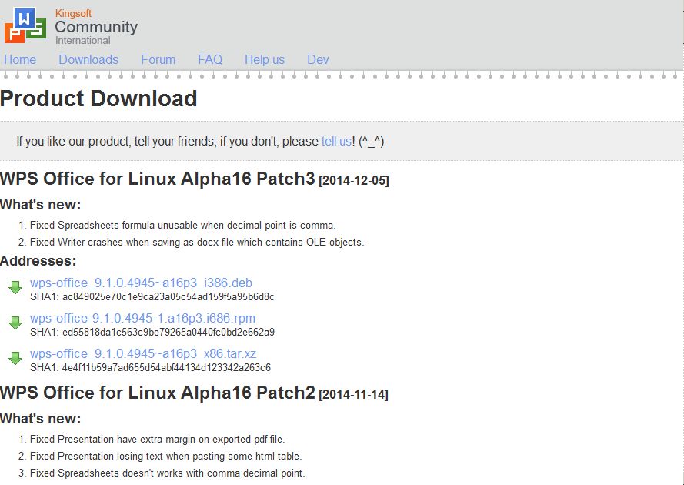684x485 pixels.
Task: Click the Product Download heading
Action: point(98,99)
